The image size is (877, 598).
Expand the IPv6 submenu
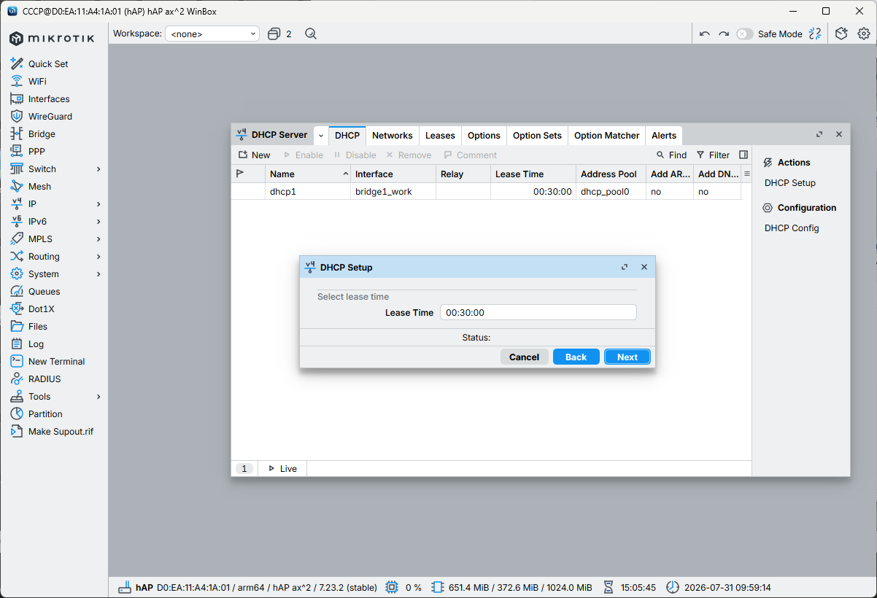click(x=98, y=222)
